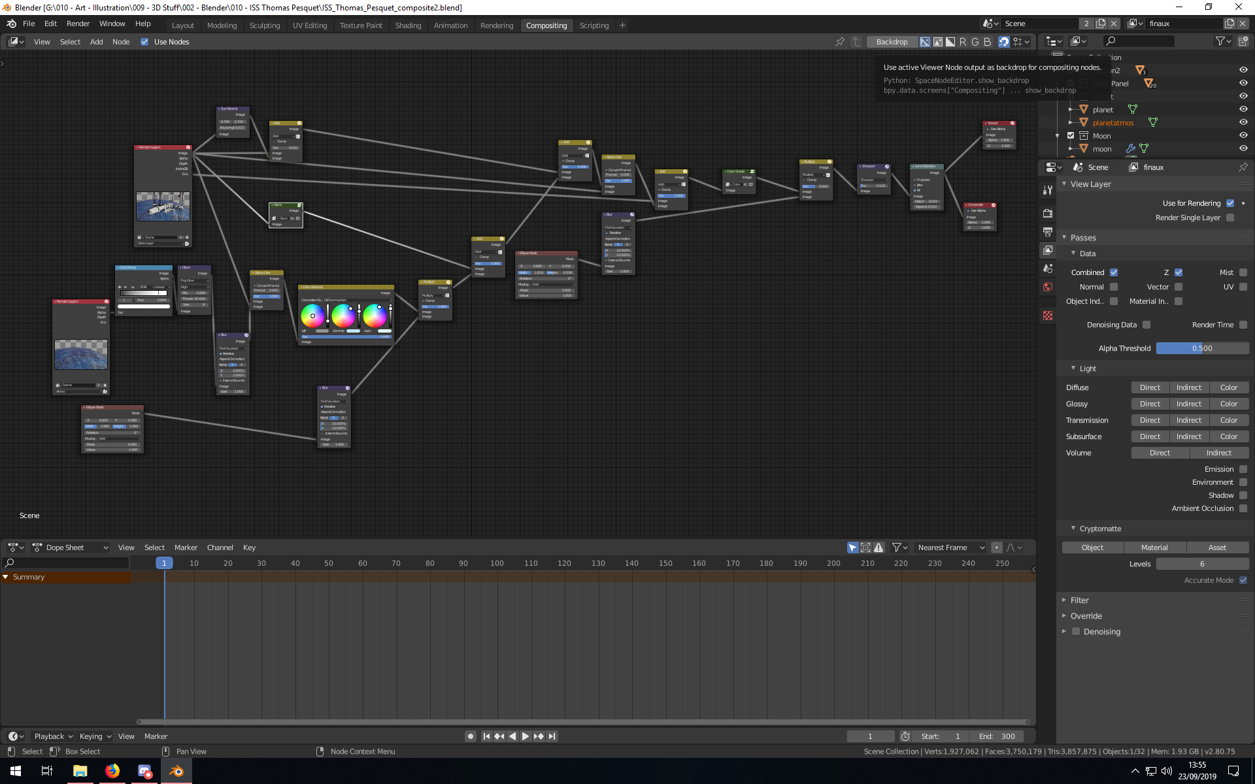Viewport: 1255px width, 784px height.
Task: Open the World properties tab icon
Action: (1048, 287)
